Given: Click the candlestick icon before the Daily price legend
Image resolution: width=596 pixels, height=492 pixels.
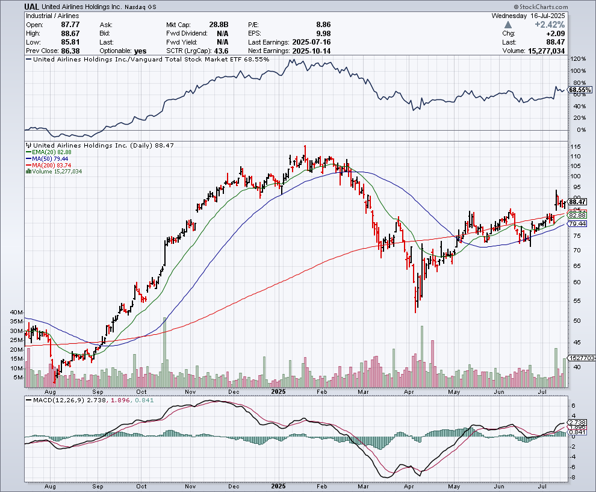Looking at the screenshot, I should pyautogui.click(x=29, y=145).
